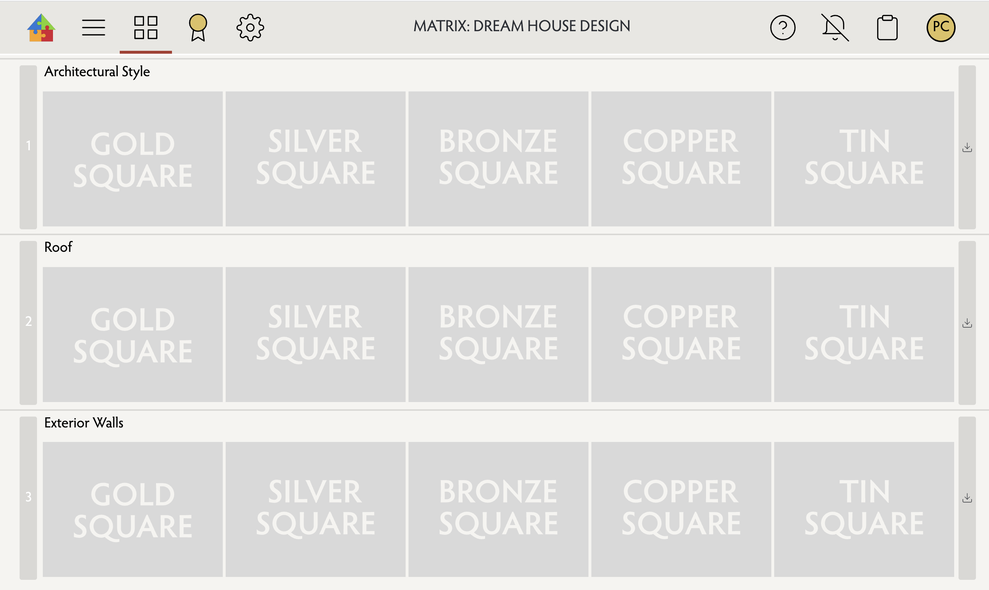Open the PC user profile avatar
The height and width of the screenshot is (590, 989).
[x=940, y=28]
